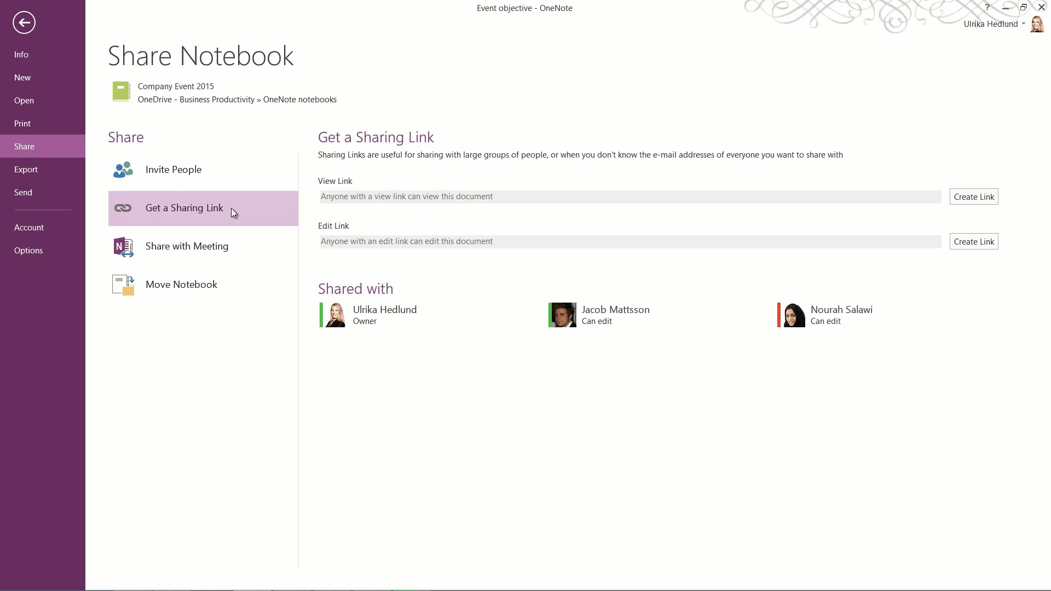1051x591 pixels.
Task: Open the Export menu item
Action: (26, 170)
